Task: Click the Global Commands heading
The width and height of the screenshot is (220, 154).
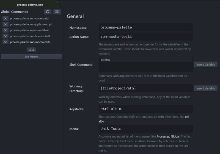Action: click(x=14, y=12)
